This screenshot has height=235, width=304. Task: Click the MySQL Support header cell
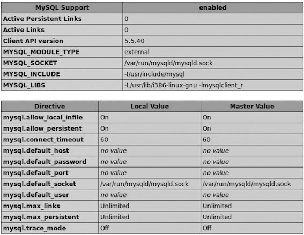62,7
